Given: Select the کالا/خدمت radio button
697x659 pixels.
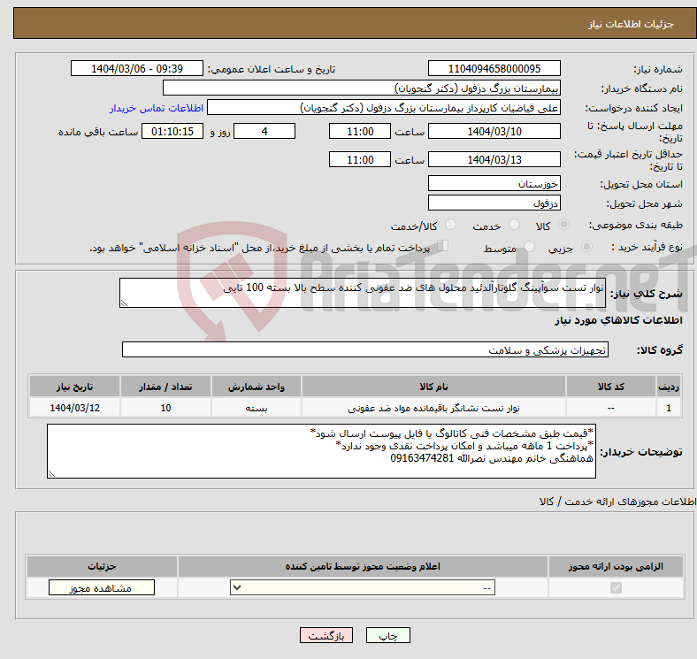Looking at the screenshot, I should pos(451,225).
